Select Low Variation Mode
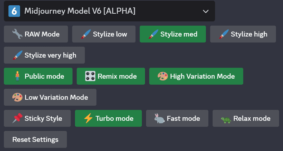Viewport: 283px width, 151px height. tap(50, 97)
